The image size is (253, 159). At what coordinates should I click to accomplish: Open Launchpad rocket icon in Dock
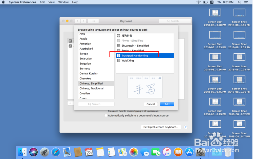[45, 152]
